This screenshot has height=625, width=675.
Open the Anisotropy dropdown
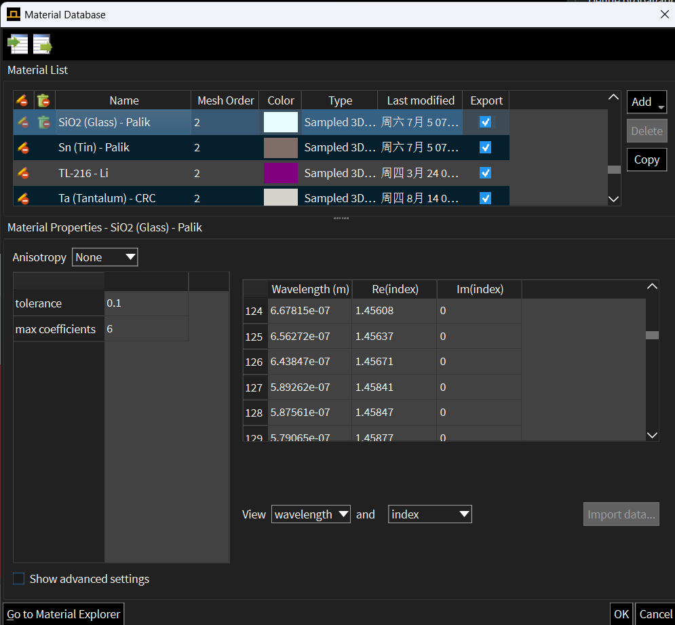104,257
